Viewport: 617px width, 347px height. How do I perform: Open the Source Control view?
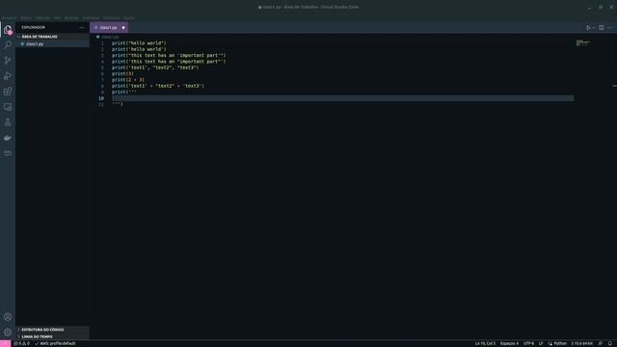coord(8,60)
